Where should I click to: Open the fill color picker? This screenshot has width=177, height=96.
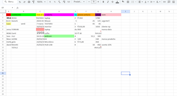(123, 2)
